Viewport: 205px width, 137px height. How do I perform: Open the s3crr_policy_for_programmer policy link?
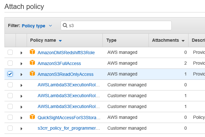tap(69, 128)
